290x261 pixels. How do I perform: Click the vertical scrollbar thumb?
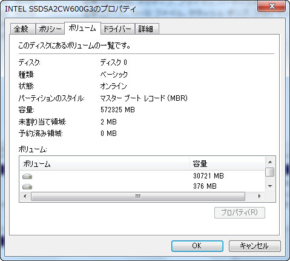point(270,172)
